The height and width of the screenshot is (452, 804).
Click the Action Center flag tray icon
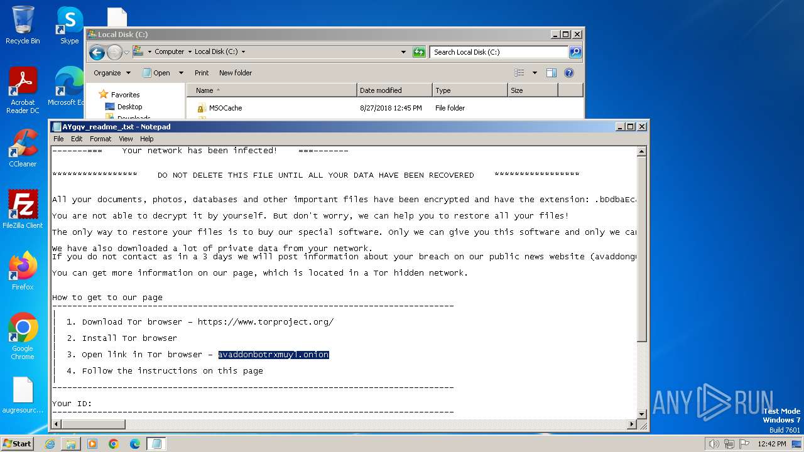(745, 444)
